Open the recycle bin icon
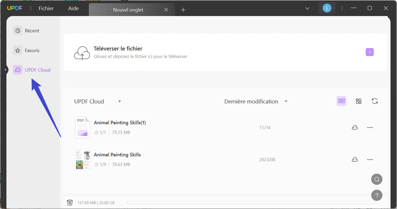The width and height of the screenshot is (397, 209). 70,203
